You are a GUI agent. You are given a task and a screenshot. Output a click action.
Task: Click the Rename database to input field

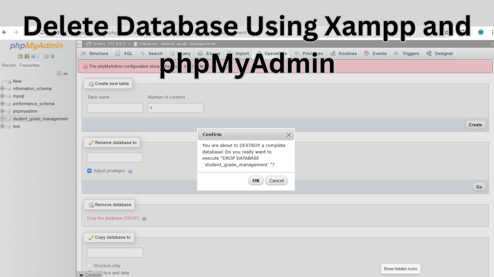click(x=115, y=157)
